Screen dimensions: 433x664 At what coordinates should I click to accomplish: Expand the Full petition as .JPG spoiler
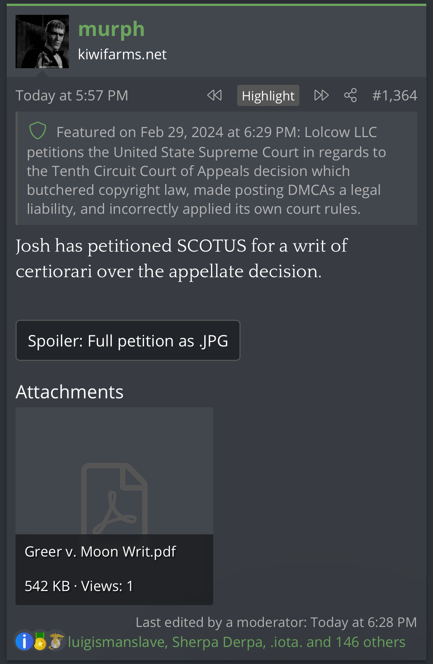point(128,341)
